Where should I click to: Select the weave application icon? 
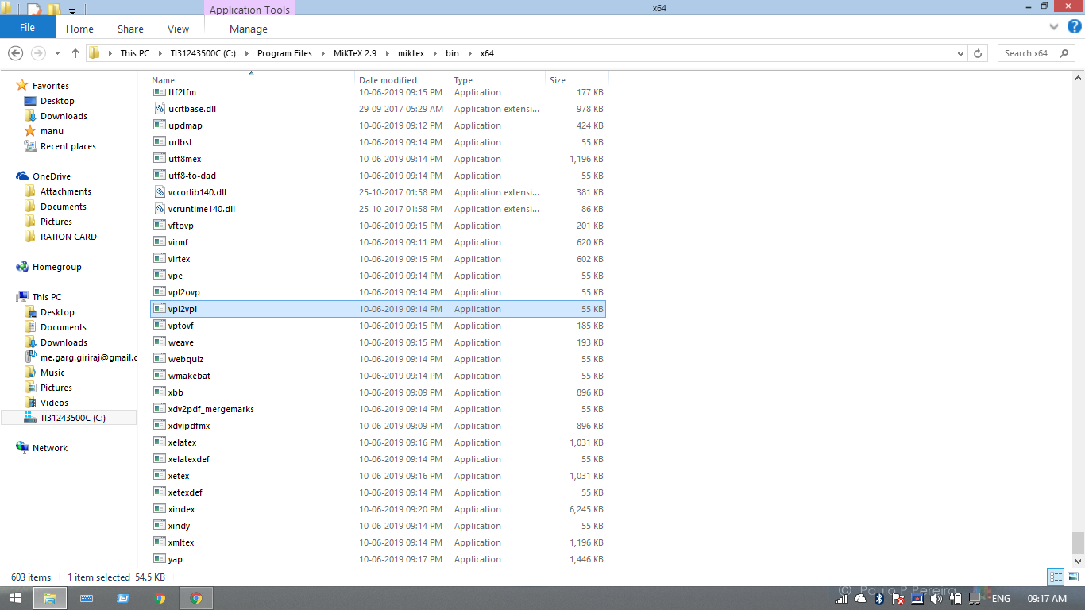tap(161, 342)
